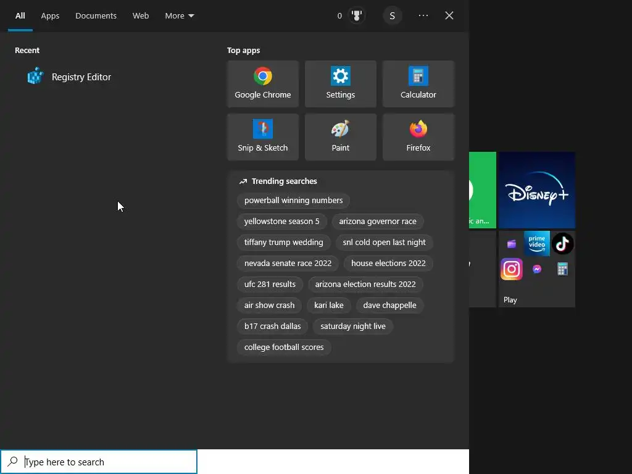Search snl cold open last night
Screen dimensions: 632x474
point(384,242)
